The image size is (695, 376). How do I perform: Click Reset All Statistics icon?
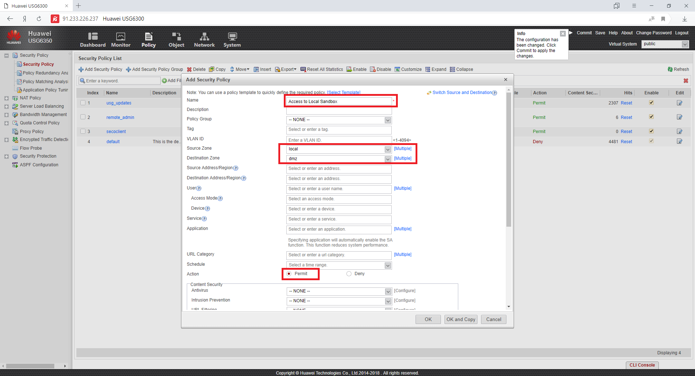click(x=303, y=69)
